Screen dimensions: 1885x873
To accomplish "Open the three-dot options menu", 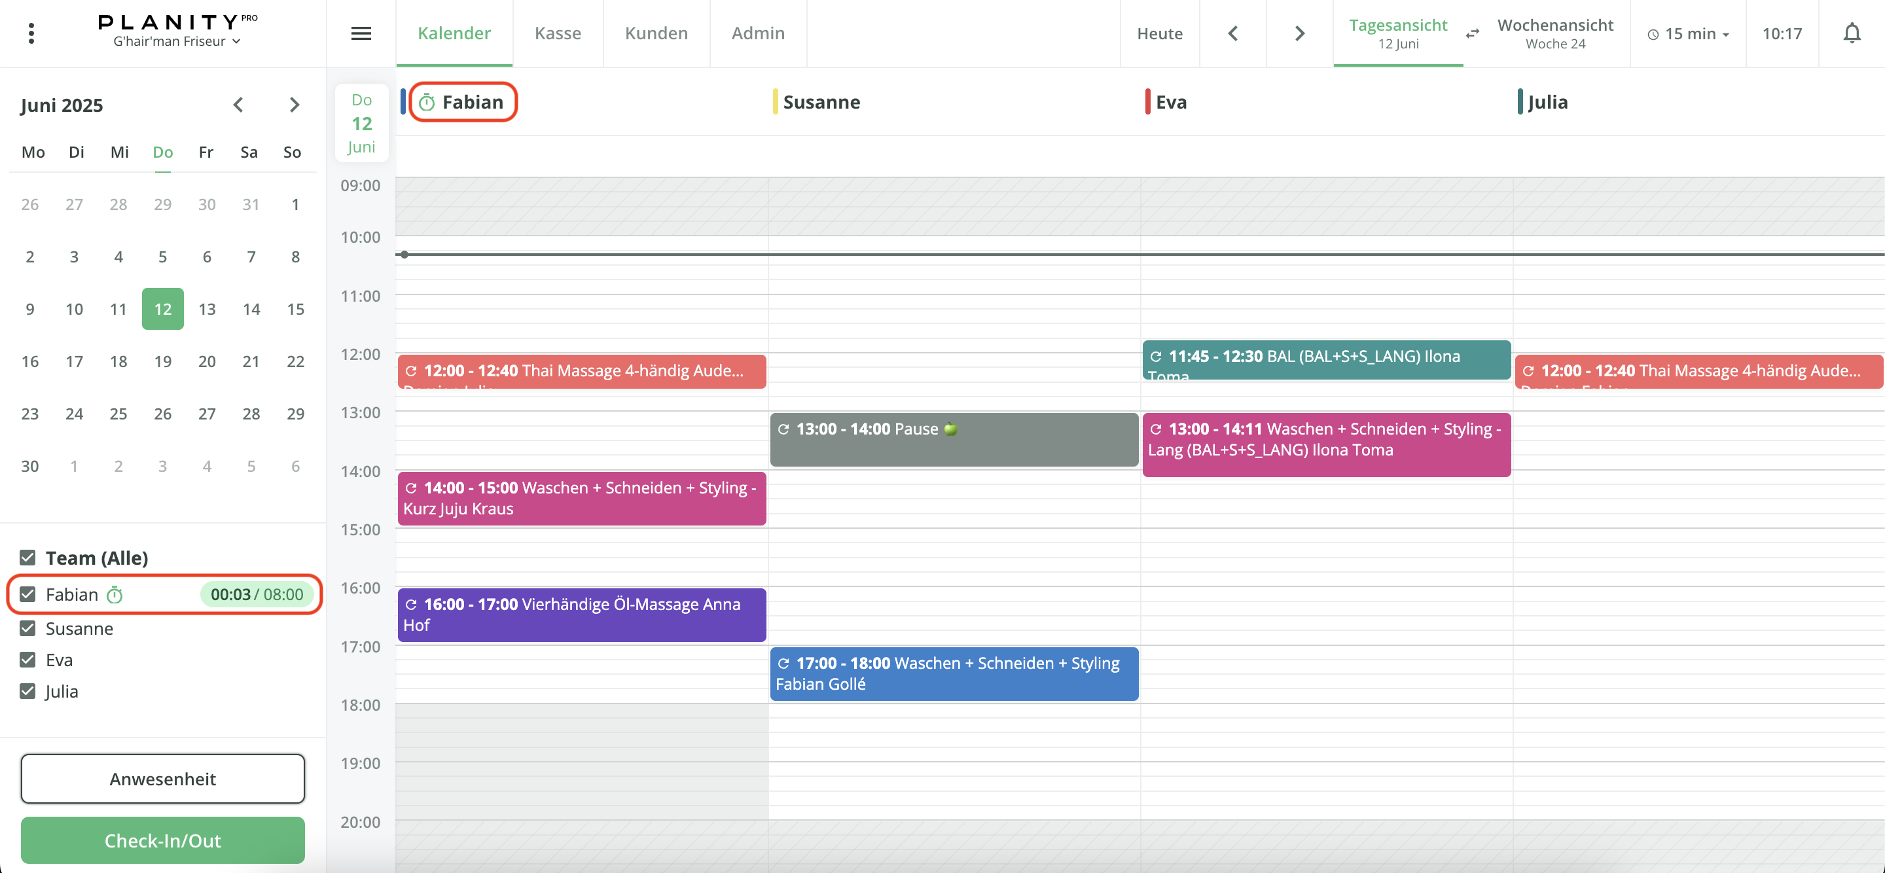I will [x=31, y=33].
